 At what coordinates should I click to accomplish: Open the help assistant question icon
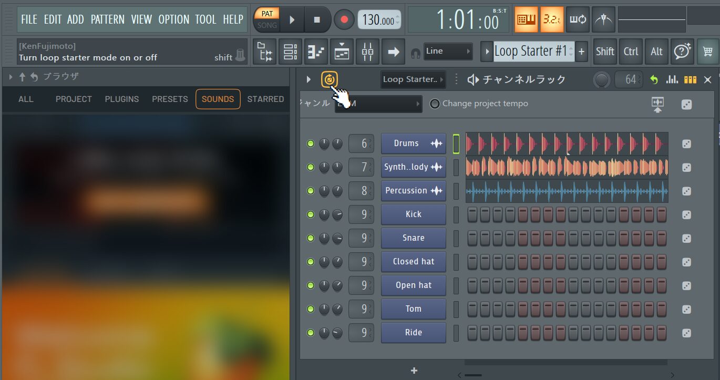(682, 52)
